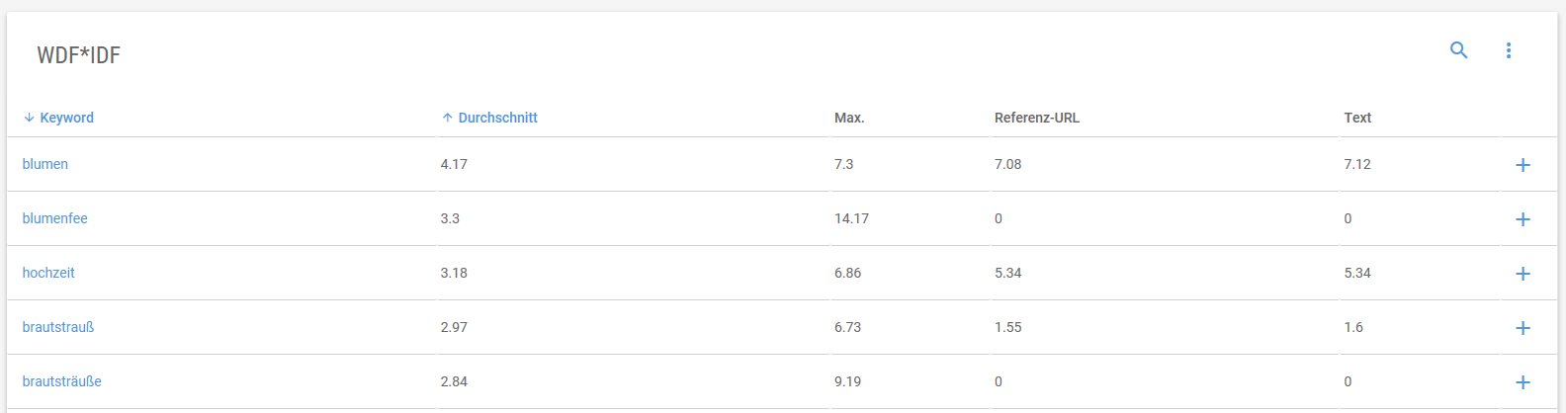Add the blumenfee keyword with plus icon
1566x413 pixels.
[1522, 219]
